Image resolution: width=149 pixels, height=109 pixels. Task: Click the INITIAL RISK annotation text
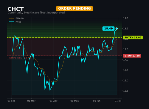click(20, 58)
